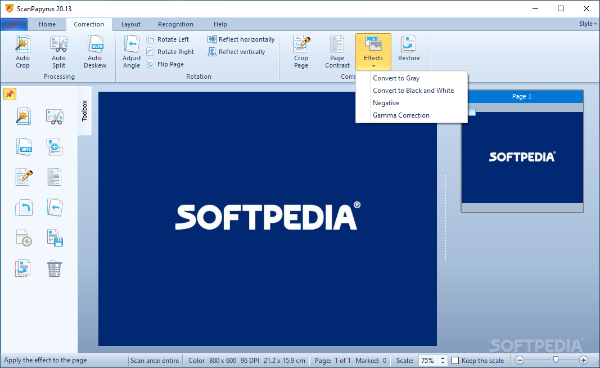
Task: Click the Toolbox rotate left arrow icon
Action: [24, 207]
